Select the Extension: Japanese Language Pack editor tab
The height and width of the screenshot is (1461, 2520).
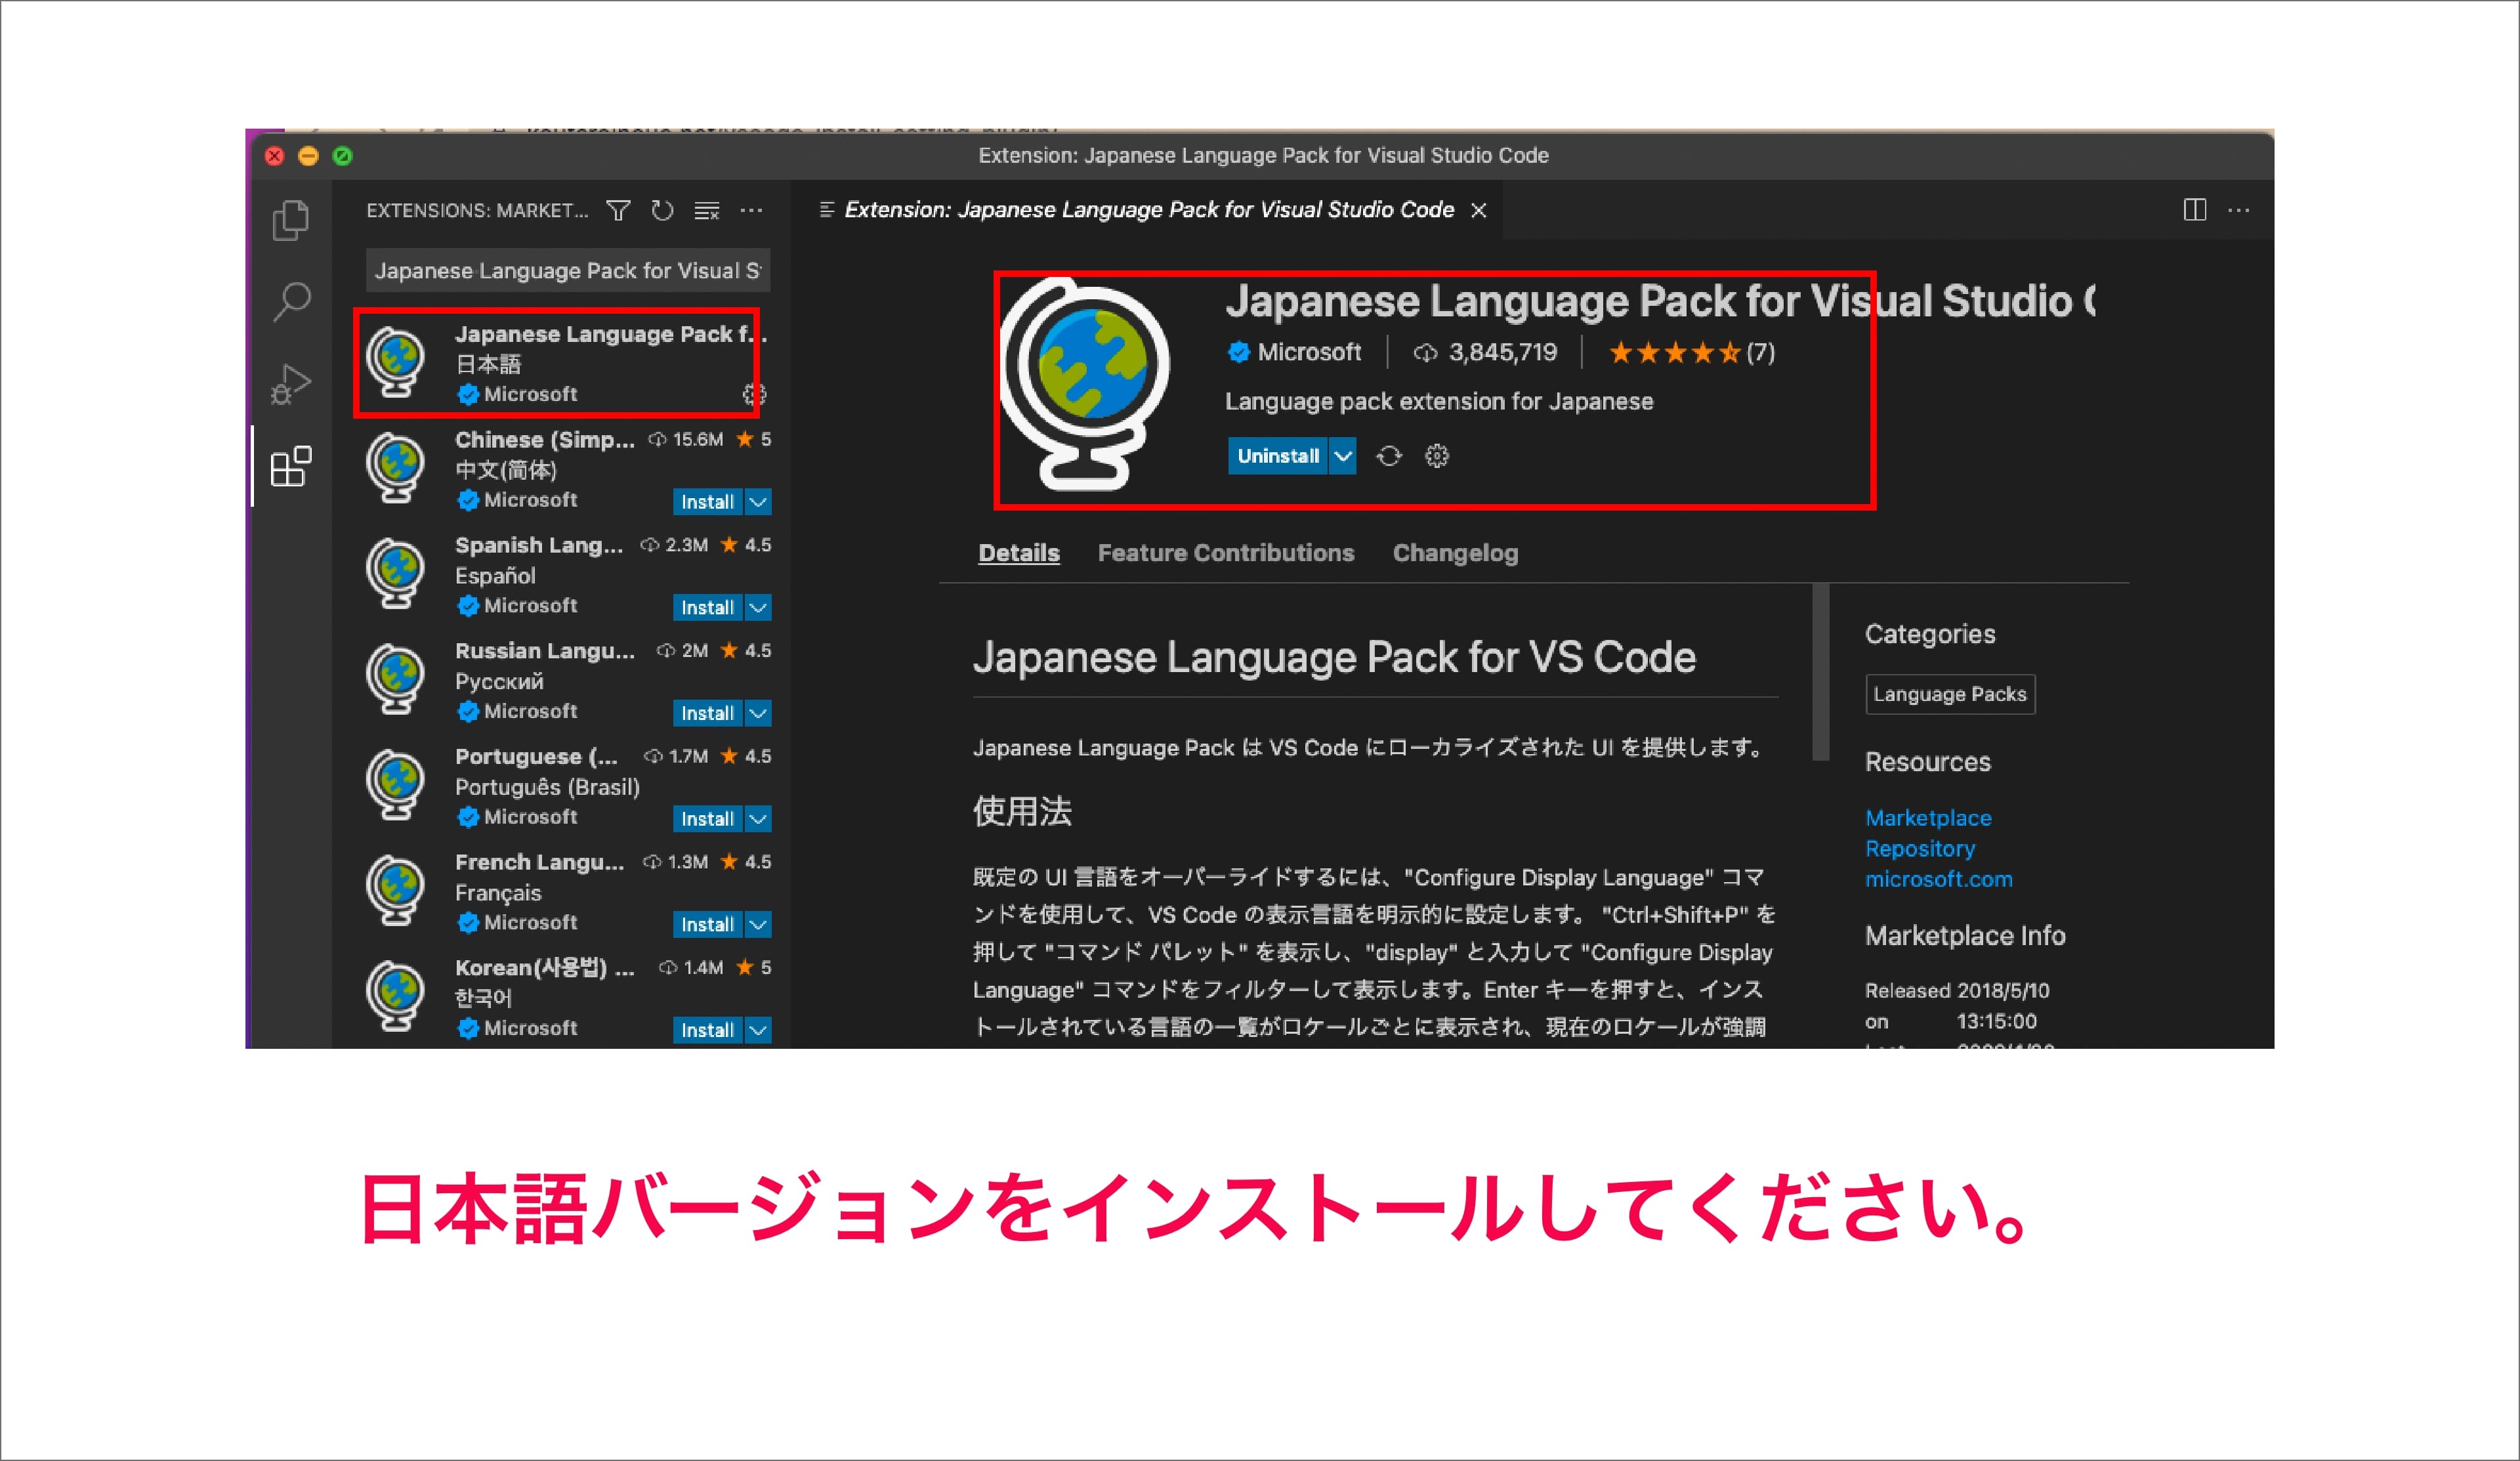(1148, 210)
